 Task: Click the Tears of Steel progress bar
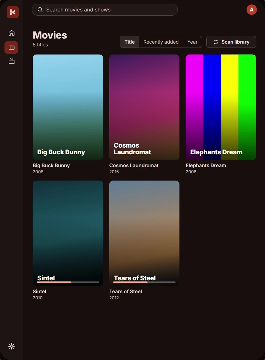[x=144, y=282]
